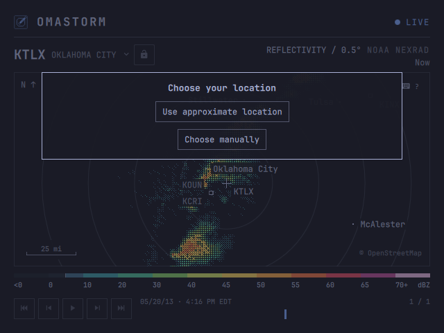Click the small square marker near KOUN
This screenshot has width=444, height=333.
[211, 193]
